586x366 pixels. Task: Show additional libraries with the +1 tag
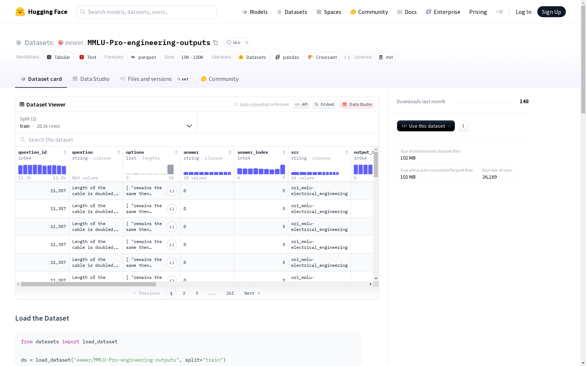(x=347, y=57)
